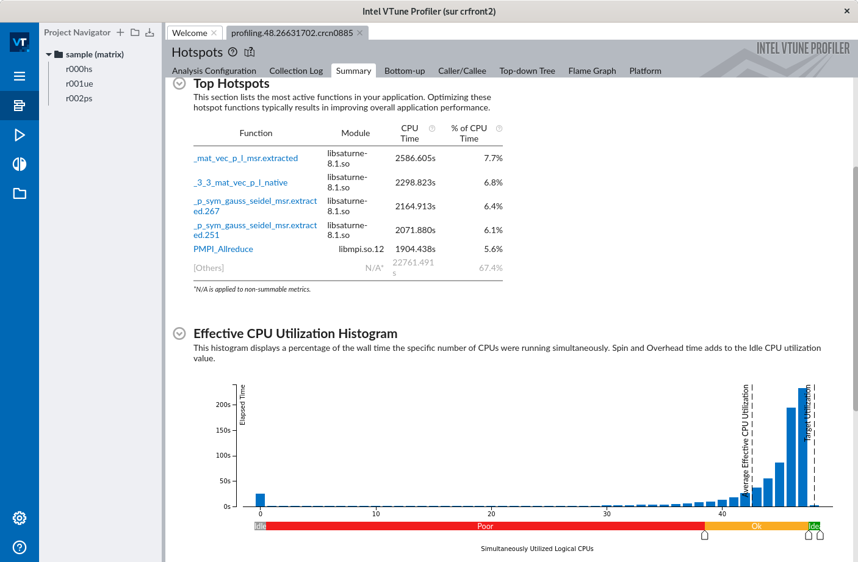Close the profiling.48.26631702.crcn0885 tab
The image size is (858, 562).
[x=360, y=33]
